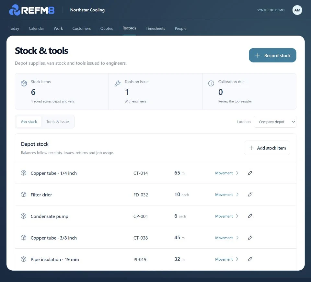Image resolution: width=311 pixels, height=282 pixels.
Task: Click the SYNTHETIC DEMO label
Action: click(x=271, y=10)
